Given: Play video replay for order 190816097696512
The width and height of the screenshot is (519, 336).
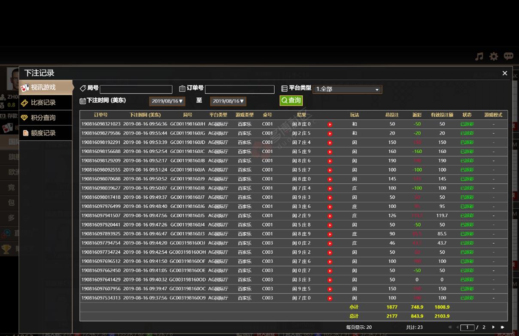Looking at the screenshot, I should [x=330, y=262].
